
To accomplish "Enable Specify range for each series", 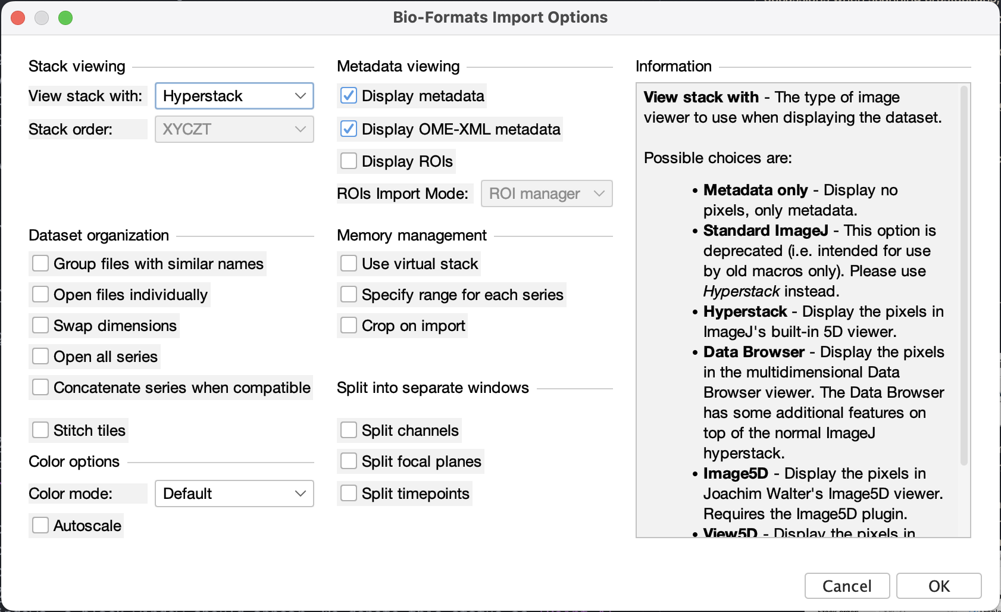I will click(x=349, y=295).
